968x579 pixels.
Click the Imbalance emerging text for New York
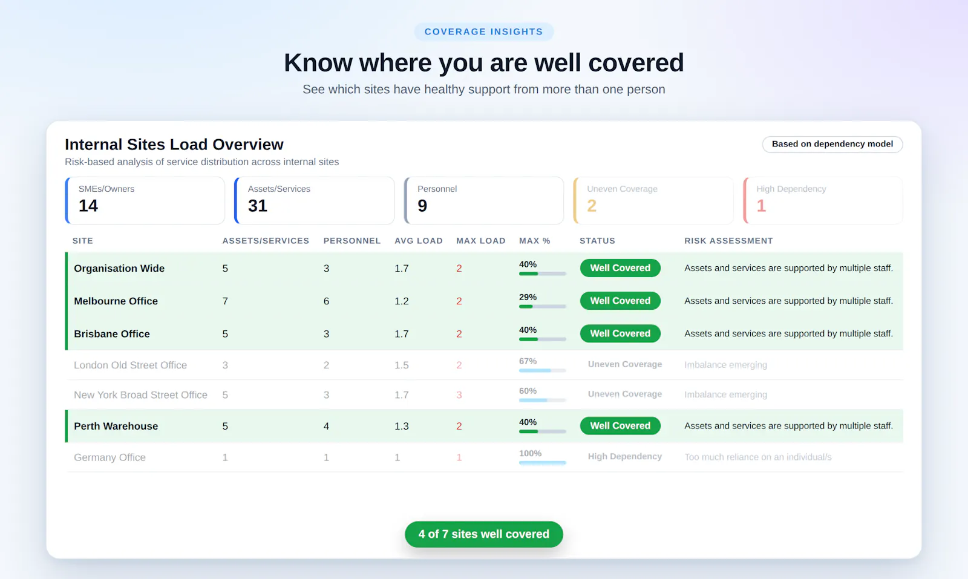click(725, 394)
